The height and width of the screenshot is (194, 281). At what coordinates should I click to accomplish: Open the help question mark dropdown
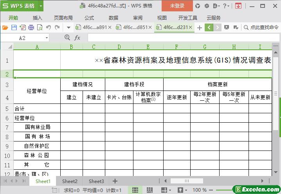(x=226, y=6)
